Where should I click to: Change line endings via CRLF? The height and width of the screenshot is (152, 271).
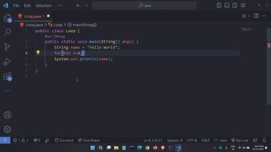tap(205, 140)
